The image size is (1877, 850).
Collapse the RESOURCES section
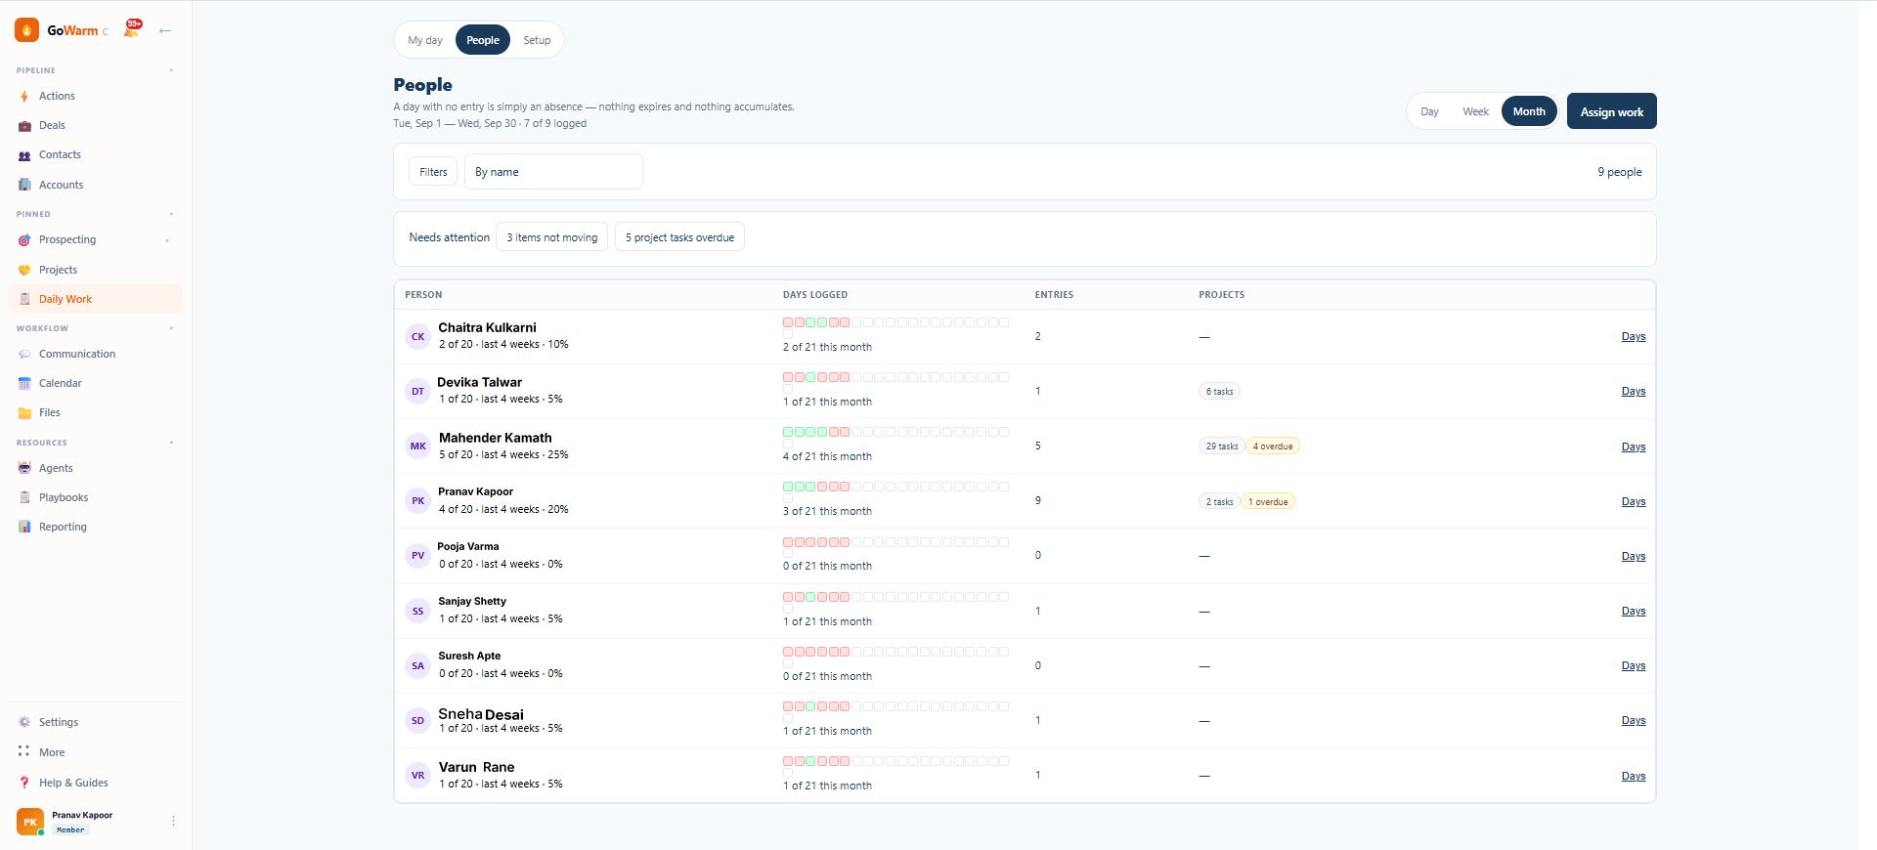(171, 443)
